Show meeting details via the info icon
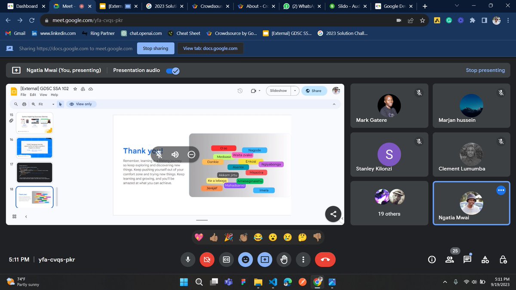Image resolution: width=516 pixels, height=290 pixels. click(x=431, y=259)
